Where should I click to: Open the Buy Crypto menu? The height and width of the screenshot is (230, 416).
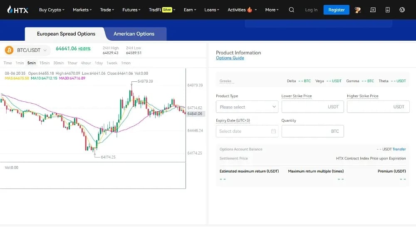coord(52,10)
